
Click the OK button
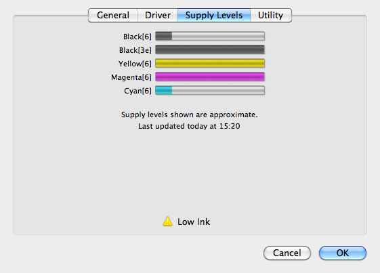click(343, 253)
